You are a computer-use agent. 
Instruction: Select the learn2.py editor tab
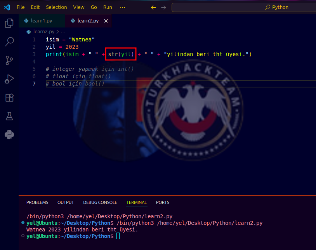click(88, 21)
